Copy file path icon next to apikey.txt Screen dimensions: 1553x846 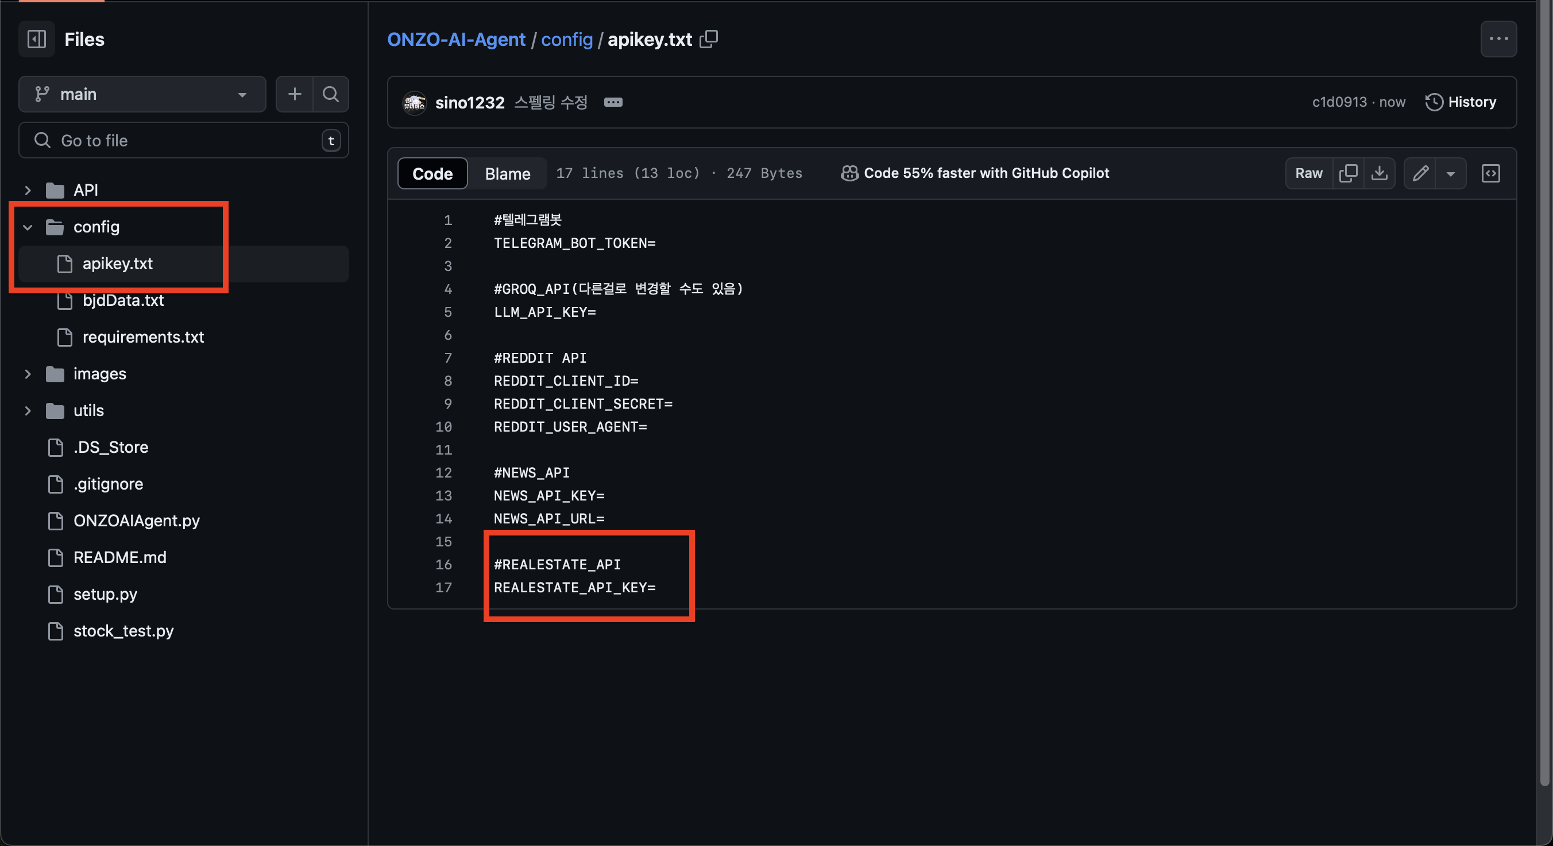point(709,39)
